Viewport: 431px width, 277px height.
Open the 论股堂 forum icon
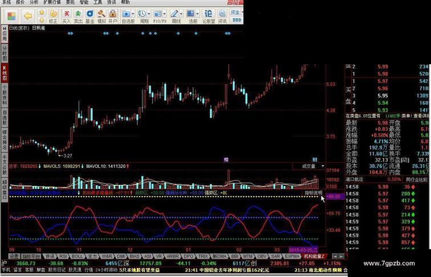(209, 16)
